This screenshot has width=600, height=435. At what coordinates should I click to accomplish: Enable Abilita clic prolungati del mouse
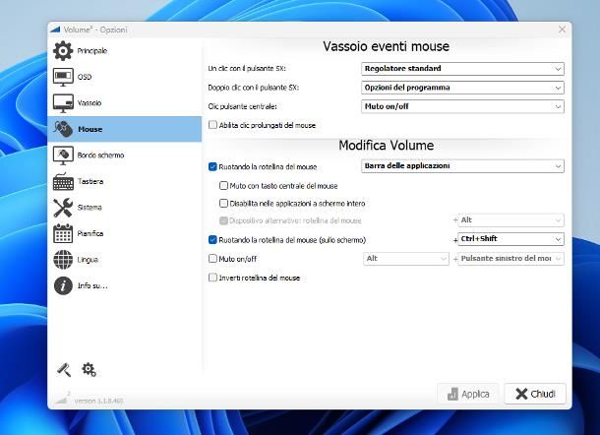point(212,125)
